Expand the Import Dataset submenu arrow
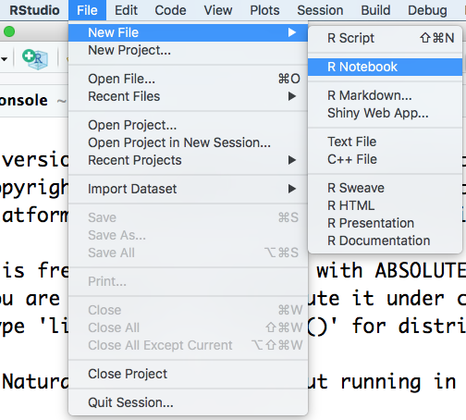Viewport: 466px width, 420px height. tap(292, 189)
